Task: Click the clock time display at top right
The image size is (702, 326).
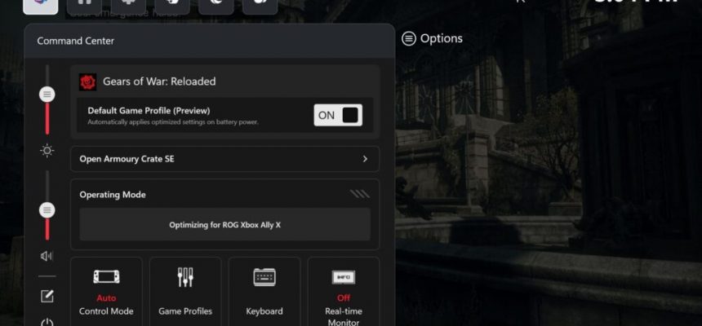Action: [x=635, y=4]
